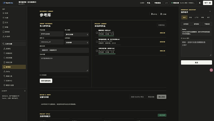Click the 发送 send button
Viewport: 214px width, 121px height.
pyautogui.click(x=196, y=62)
